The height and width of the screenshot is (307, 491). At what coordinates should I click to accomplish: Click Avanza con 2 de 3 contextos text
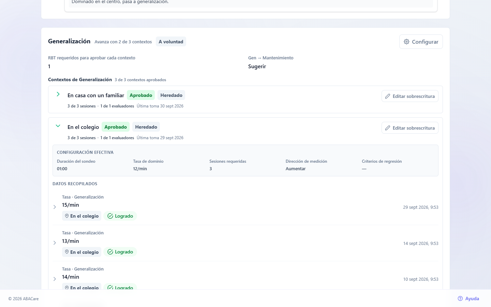(x=123, y=42)
